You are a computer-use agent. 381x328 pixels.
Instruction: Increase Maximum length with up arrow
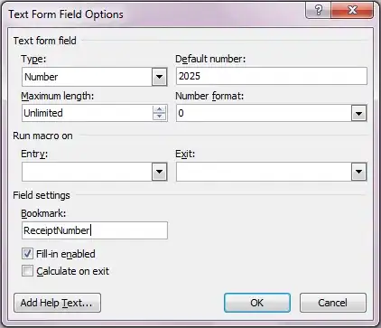coord(159,109)
